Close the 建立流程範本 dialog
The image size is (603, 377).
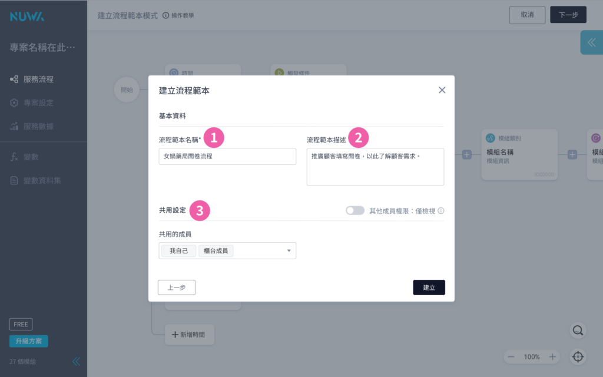click(442, 90)
